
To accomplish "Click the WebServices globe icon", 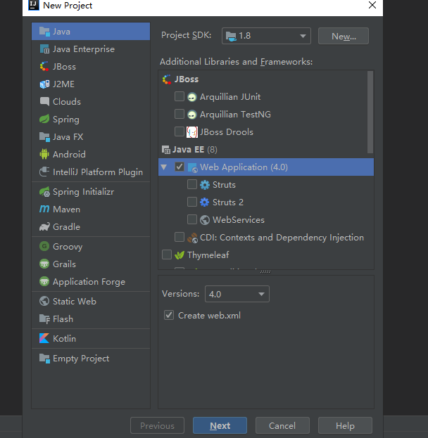I will [x=204, y=220].
